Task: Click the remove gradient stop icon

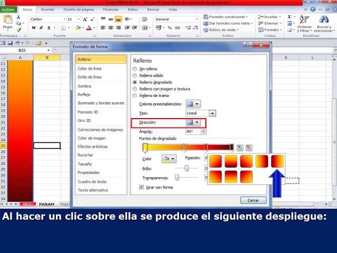Action: (249, 148)
